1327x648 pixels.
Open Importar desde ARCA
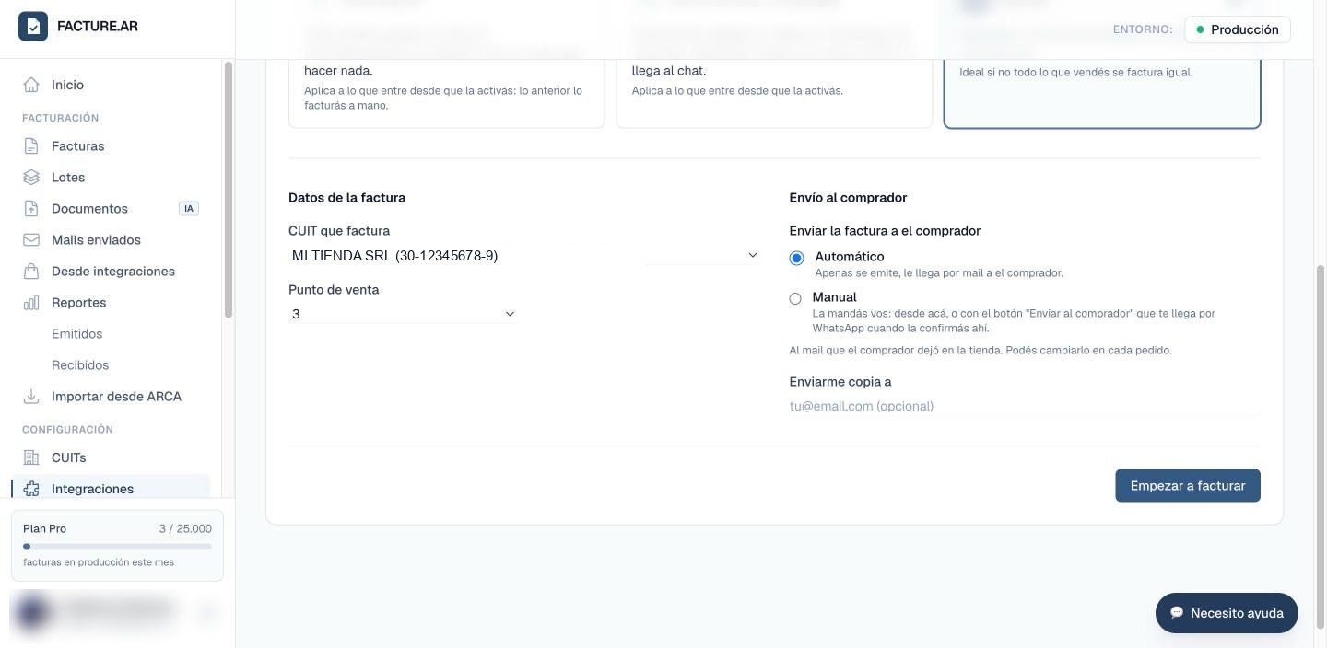pos(111,397)
